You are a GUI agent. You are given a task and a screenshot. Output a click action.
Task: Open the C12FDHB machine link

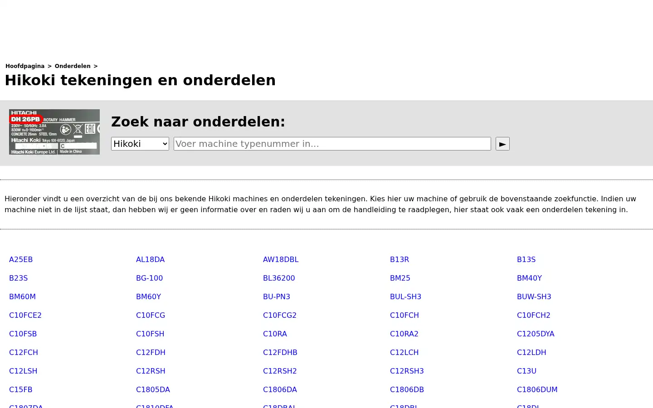pos(280,353)
